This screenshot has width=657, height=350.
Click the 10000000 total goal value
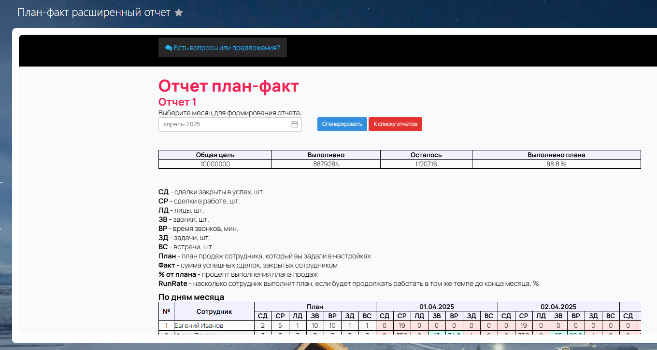(215, 164)
